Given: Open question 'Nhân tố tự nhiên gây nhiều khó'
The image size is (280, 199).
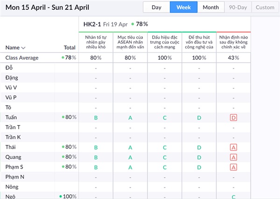Looking at the screenshot, I should tap(96, 41).
